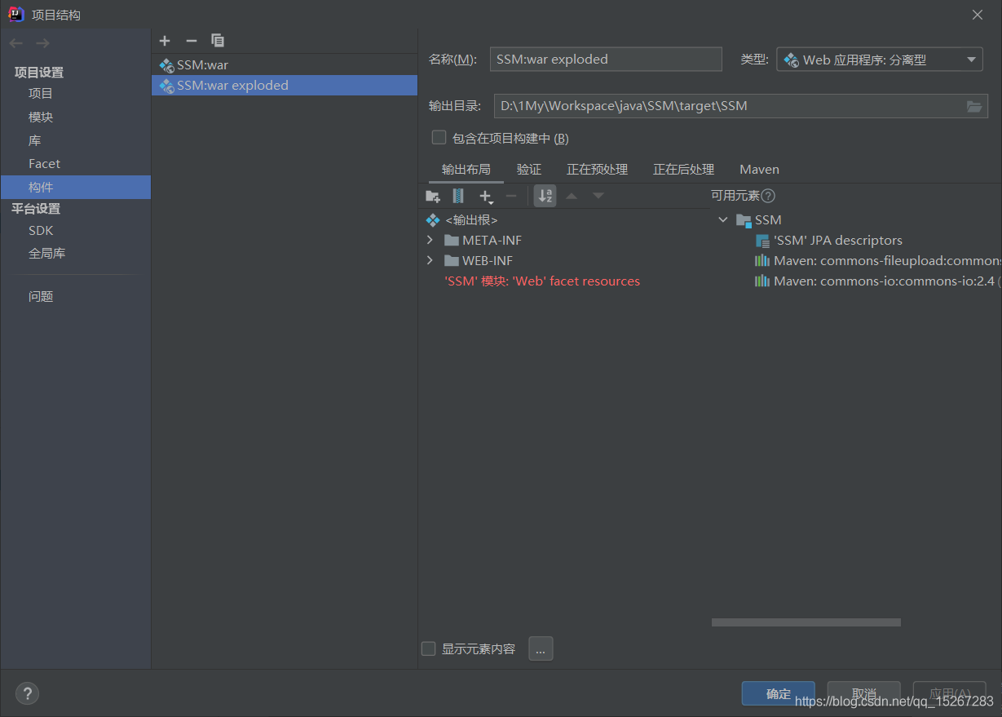Click the browse folder icon for output directory

tap(974, 106)
